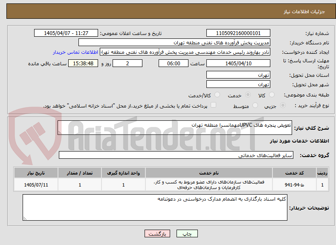
Task: Click the need date cell 1405/07/11
Action: [36, 185]
